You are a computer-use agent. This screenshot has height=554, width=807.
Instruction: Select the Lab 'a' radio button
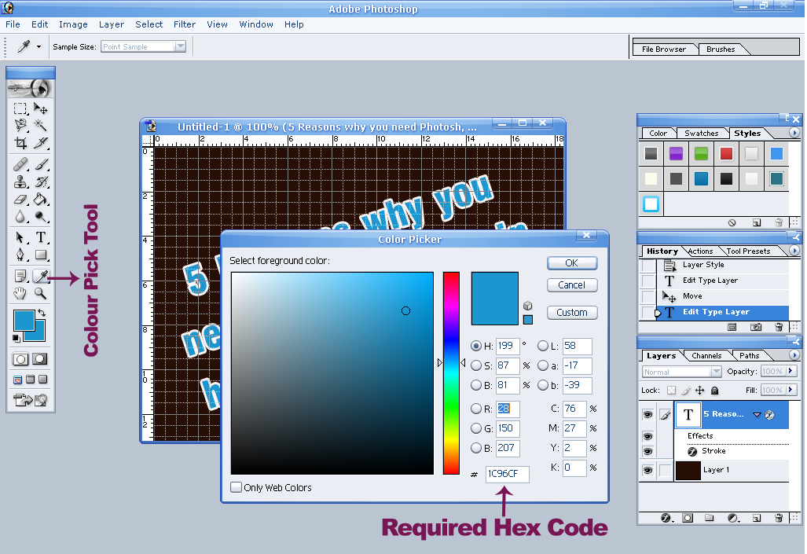(x=543, y=365)
